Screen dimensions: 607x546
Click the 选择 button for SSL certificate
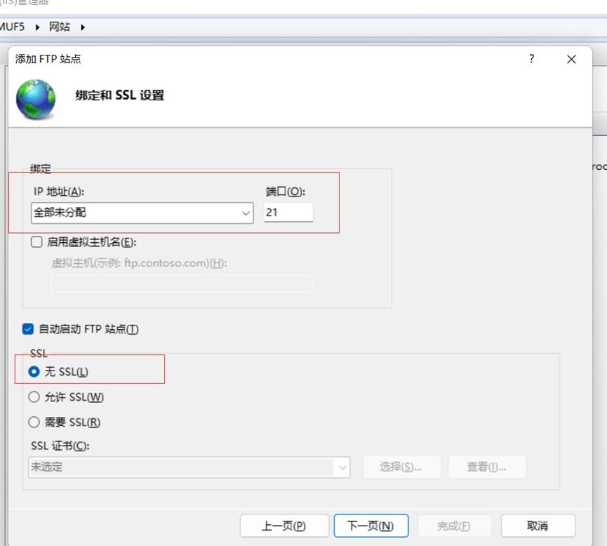tap(402, 467)
